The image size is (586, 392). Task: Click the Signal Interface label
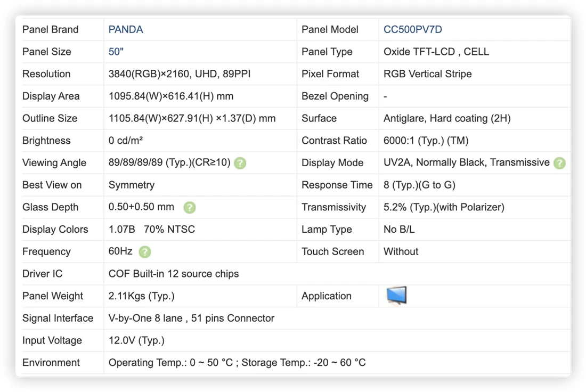click(58, 318)
